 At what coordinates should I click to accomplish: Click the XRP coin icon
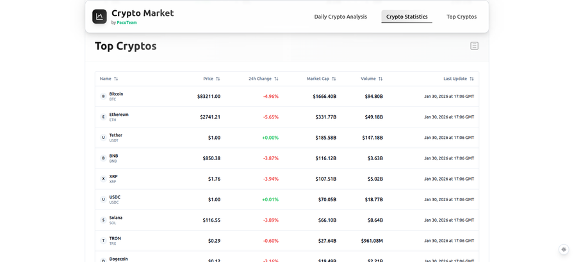(103, 179)
